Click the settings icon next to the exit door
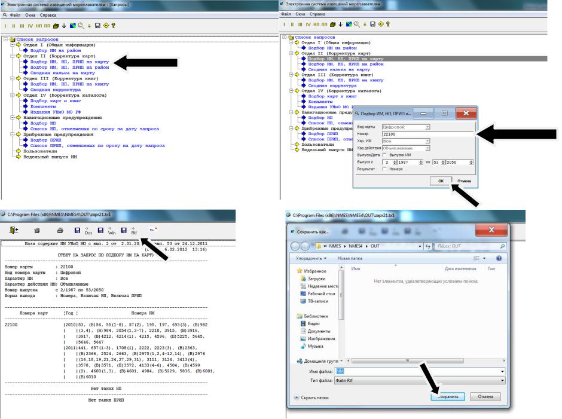This screenshot has width=562, height=419. click(37, 231)
